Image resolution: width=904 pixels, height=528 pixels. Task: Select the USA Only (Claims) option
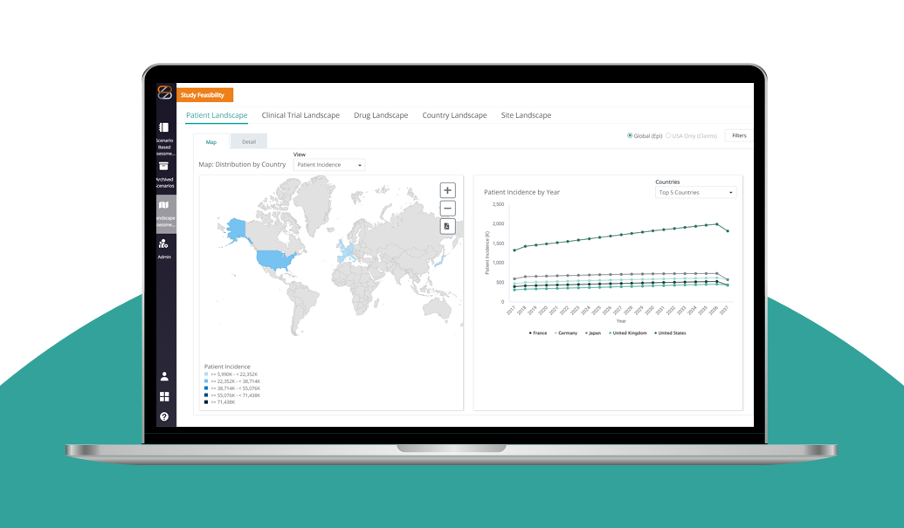click(x=669, y=136)
